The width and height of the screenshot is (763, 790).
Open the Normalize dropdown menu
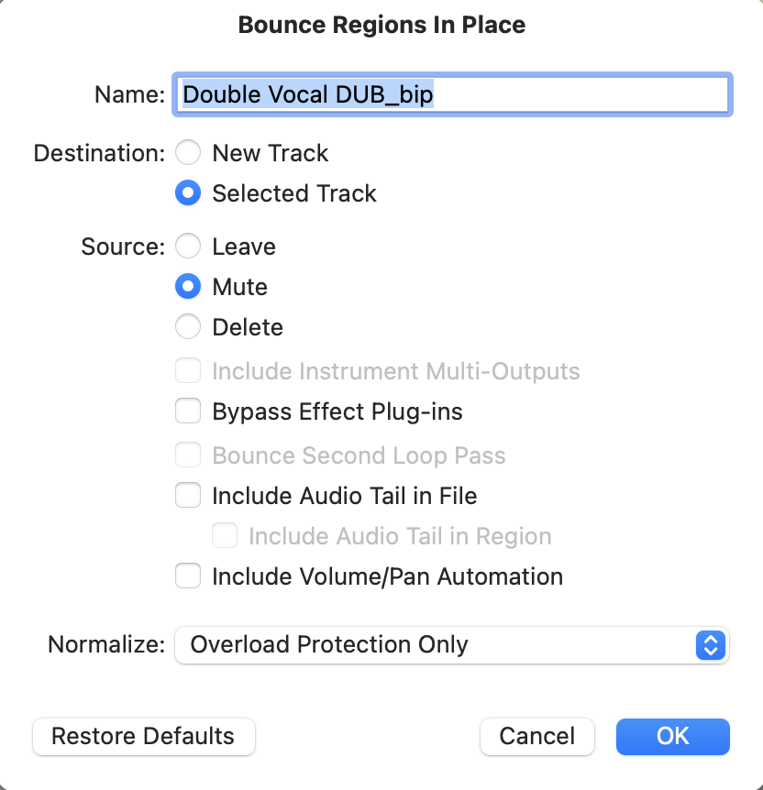click(x=450, y=644)
